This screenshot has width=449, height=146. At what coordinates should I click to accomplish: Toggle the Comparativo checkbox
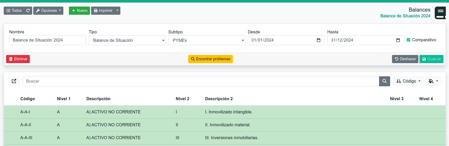coord(408,40)
